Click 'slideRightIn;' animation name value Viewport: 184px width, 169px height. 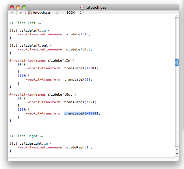(x=79, y=147)
